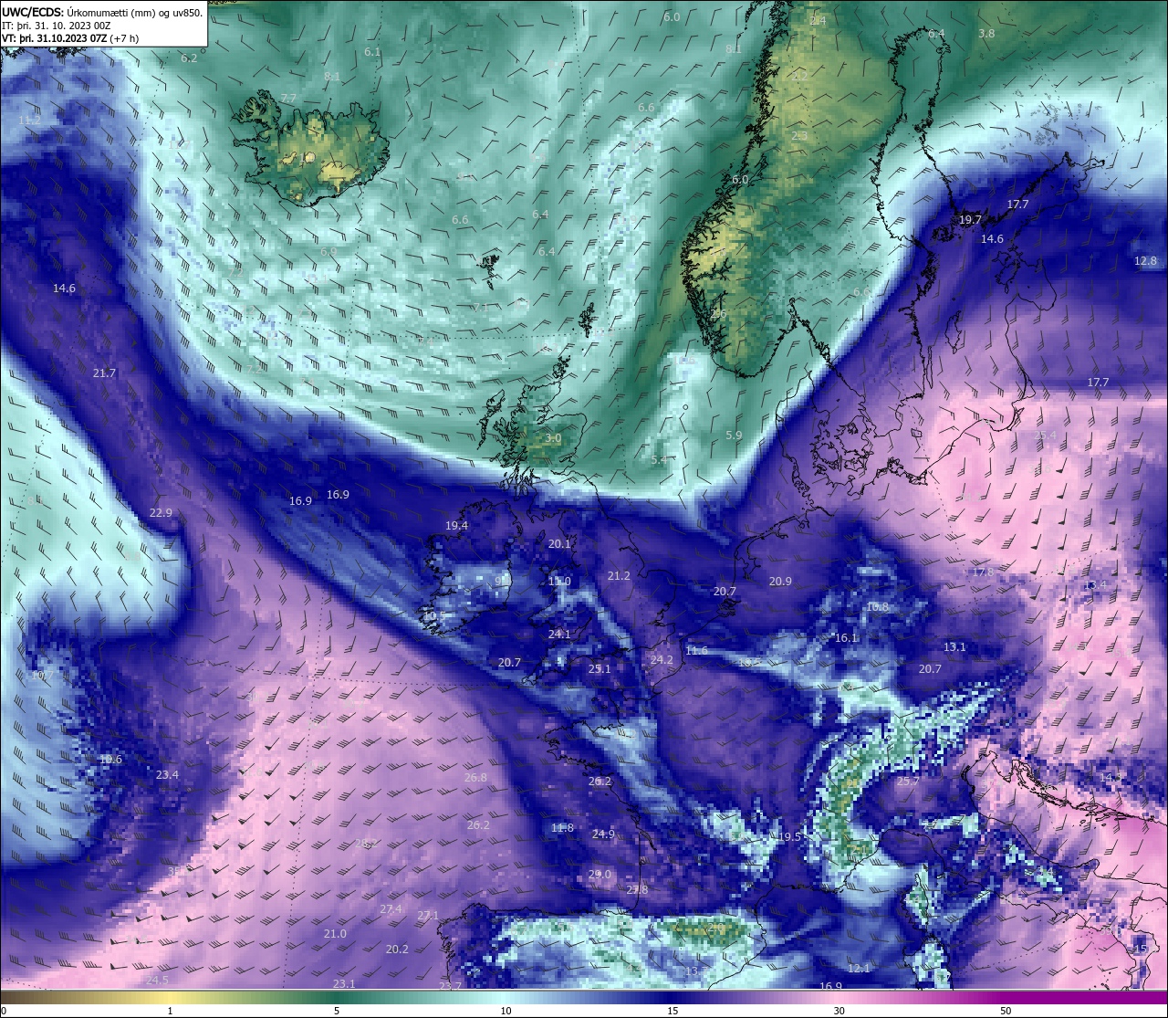
Task: Click the 10 mark on the color scale
Action: pyautogui.click(x=506, y=1011)
